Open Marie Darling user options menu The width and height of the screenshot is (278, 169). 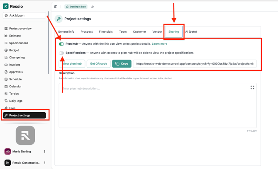point(45,152)
